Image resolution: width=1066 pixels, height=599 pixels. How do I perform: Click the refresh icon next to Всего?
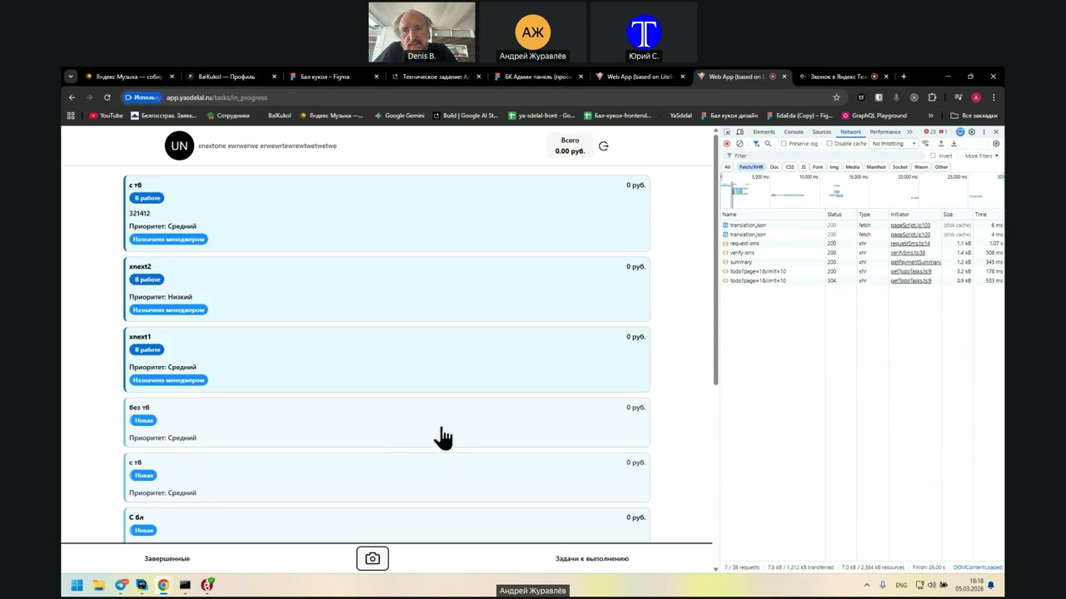[x=604, y=146]
